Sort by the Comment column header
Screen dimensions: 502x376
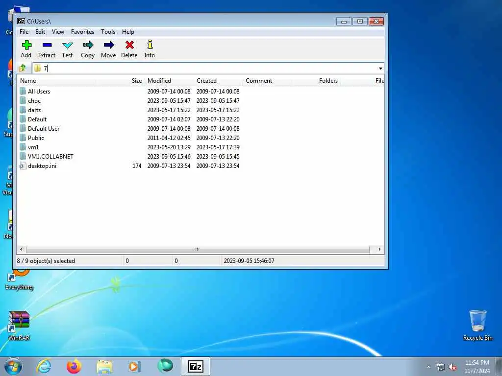(267, 81)
